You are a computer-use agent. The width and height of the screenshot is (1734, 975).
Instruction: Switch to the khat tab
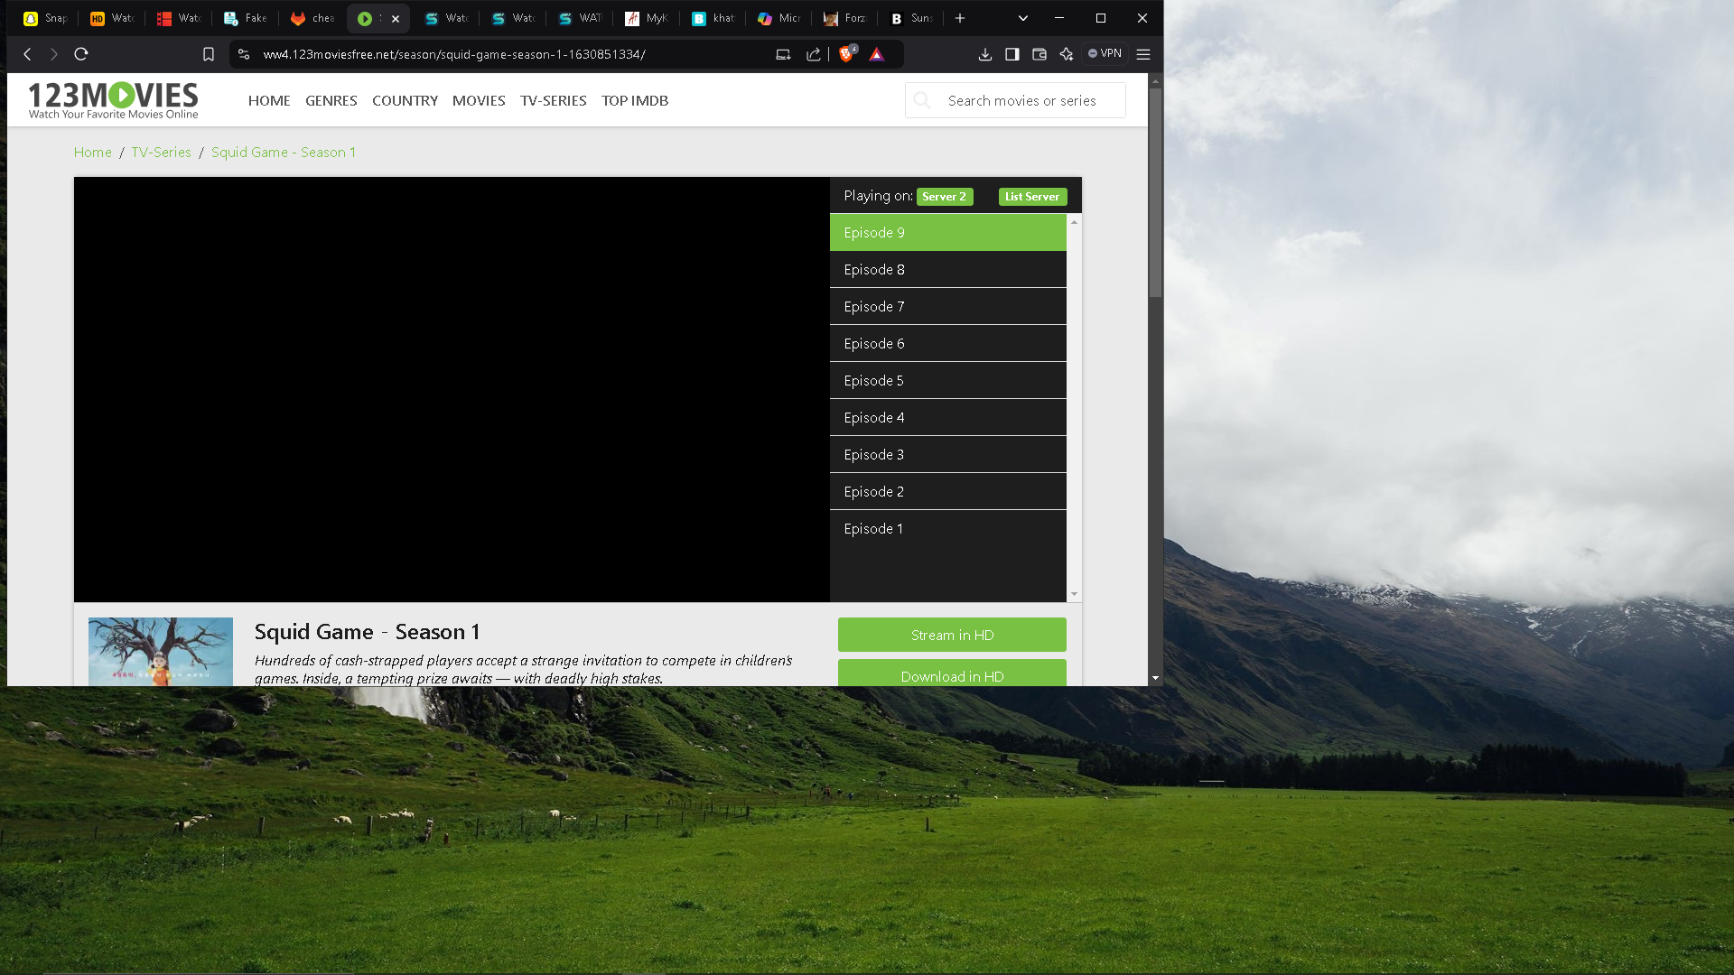(x=713, y=18)
